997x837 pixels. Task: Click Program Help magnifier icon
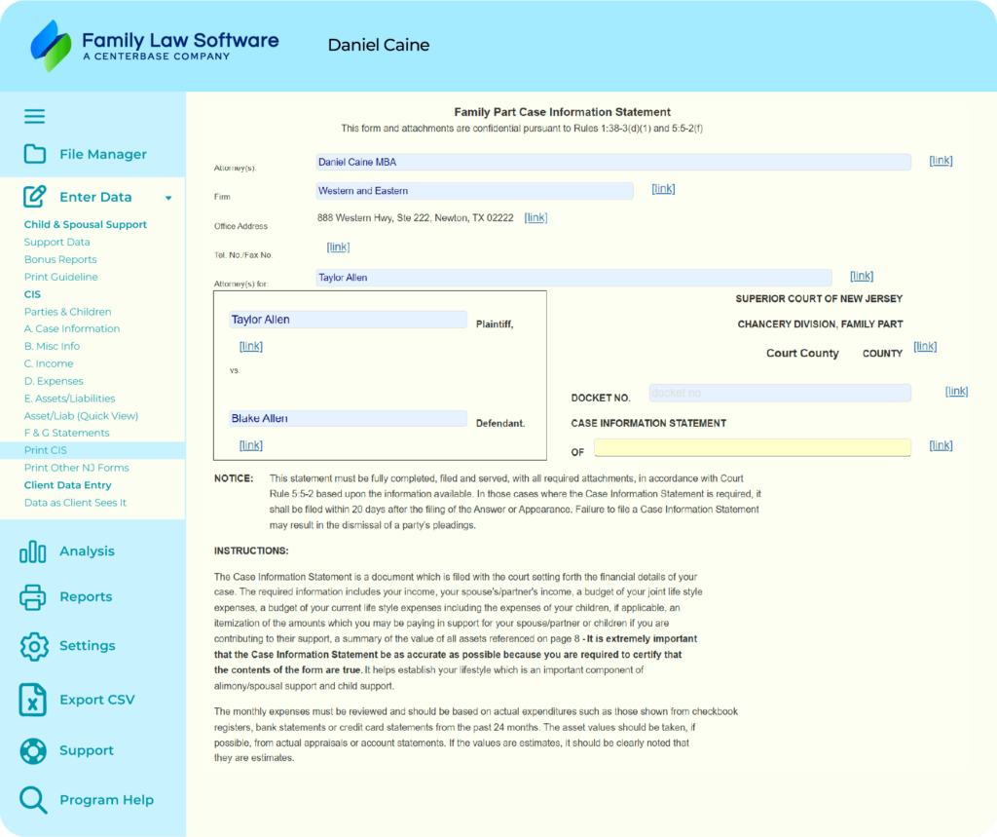33,800
